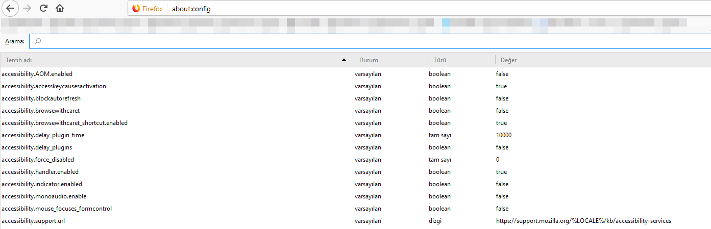Screen dimensions: 711x229
Task: Click the Firefox logo in address bar
Action: tap(136, 9)
